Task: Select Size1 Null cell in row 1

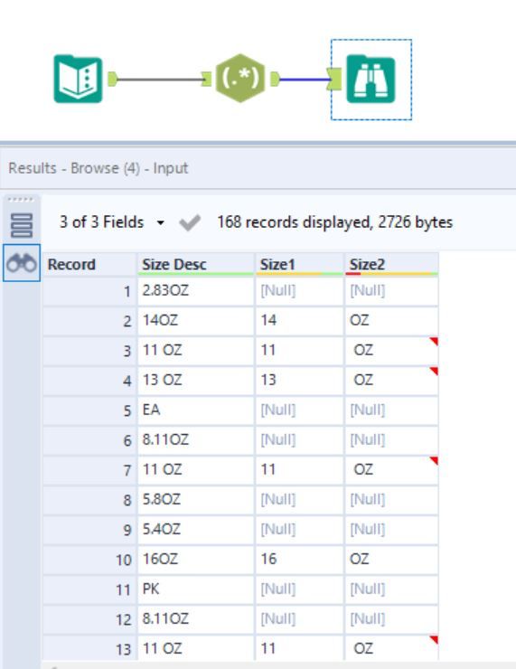Action: [300, 291]
